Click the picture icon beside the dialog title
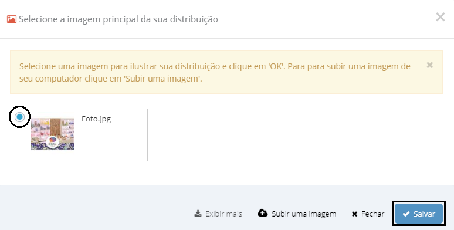Image resolution: width=454 pixels, height=230 pixels. [x=12, y=19]
